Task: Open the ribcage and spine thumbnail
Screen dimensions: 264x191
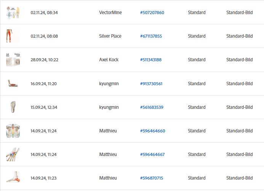Action: (x=13, y=131)
